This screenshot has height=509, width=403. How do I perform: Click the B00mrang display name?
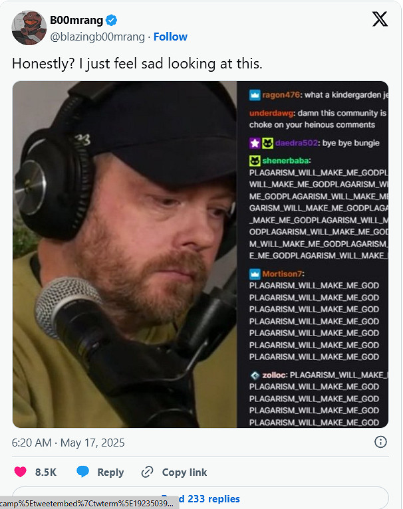click(76, 20)
